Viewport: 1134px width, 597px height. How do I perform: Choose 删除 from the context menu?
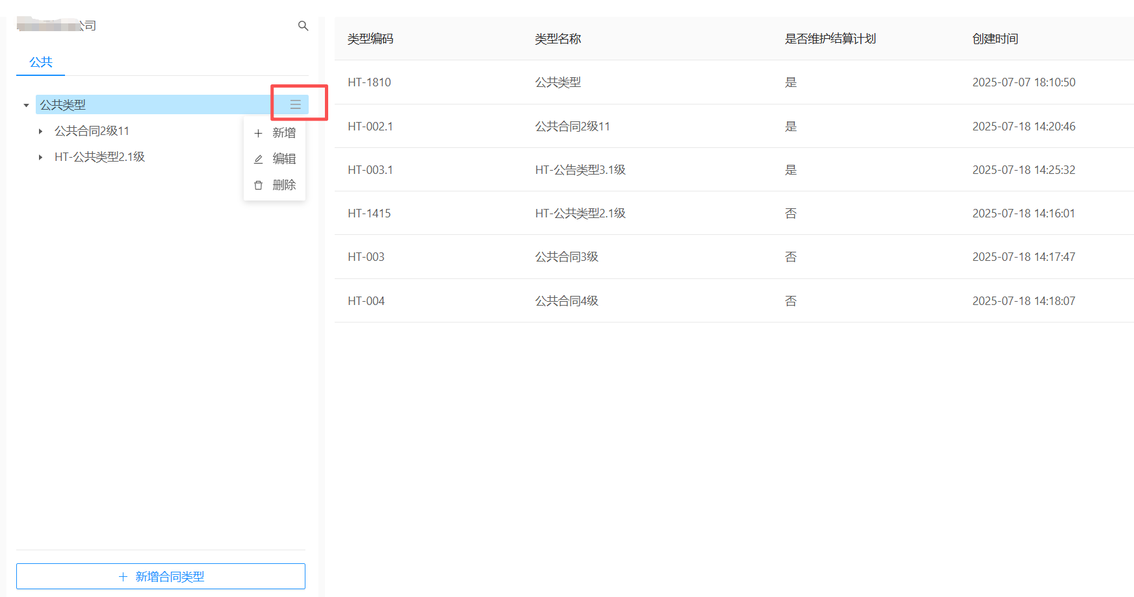(283, 185)
